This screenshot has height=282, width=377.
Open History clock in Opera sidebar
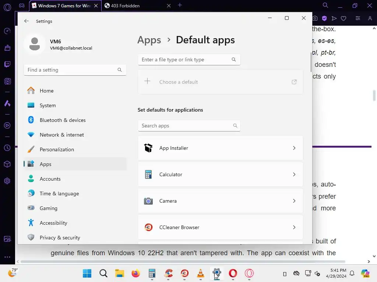click(x=7, y=148)
